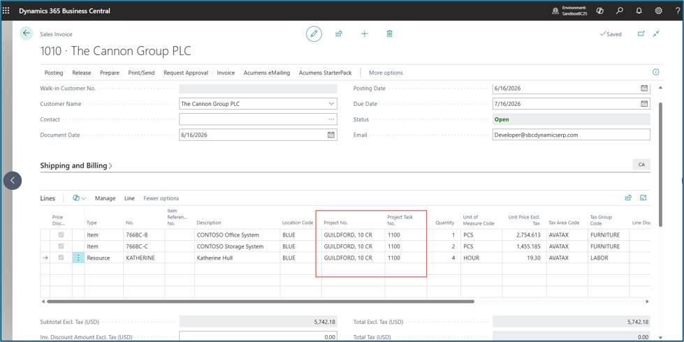This screenshot has width=684, height=342.
Task: Toggle Price Disc. checkbox for 766BC-B row
Action: point(61,235)
